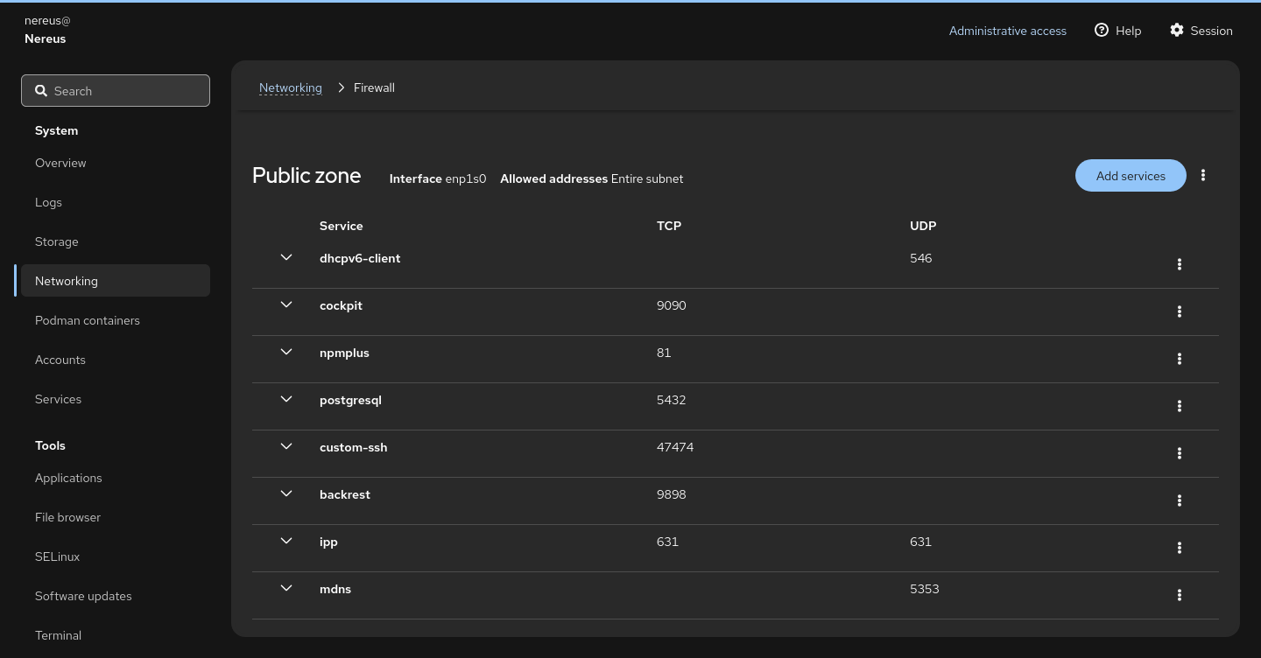This screenshot has height=658, width=1261.
Task: Expand the dhcpv6-client service row
Action: click(x=286, y=258)
